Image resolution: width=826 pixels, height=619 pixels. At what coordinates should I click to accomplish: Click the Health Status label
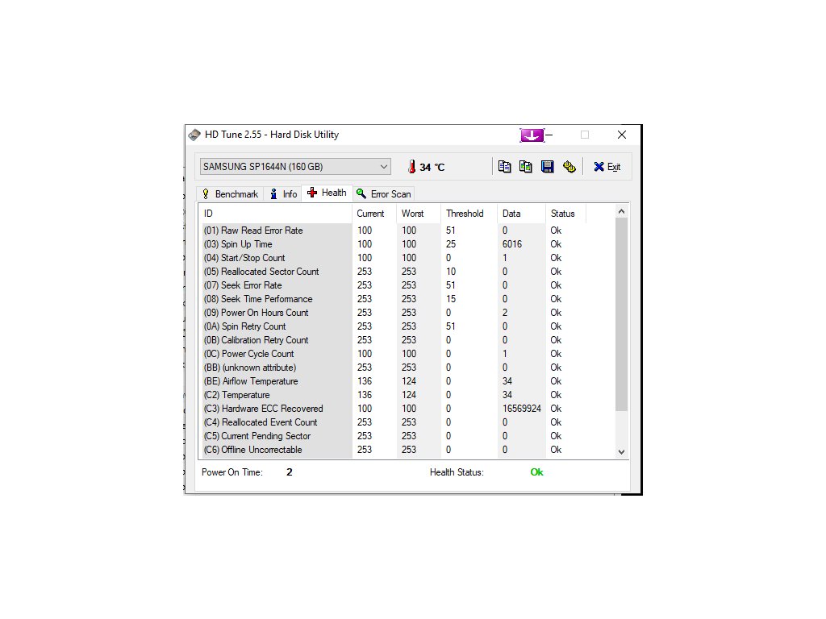457,472
